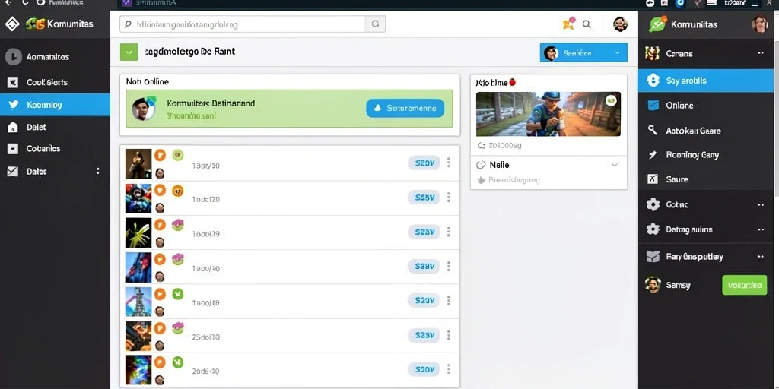Click the green button next to Samsy
The height and width of the screenshot is (389, 779).
[x=744, y=286]
